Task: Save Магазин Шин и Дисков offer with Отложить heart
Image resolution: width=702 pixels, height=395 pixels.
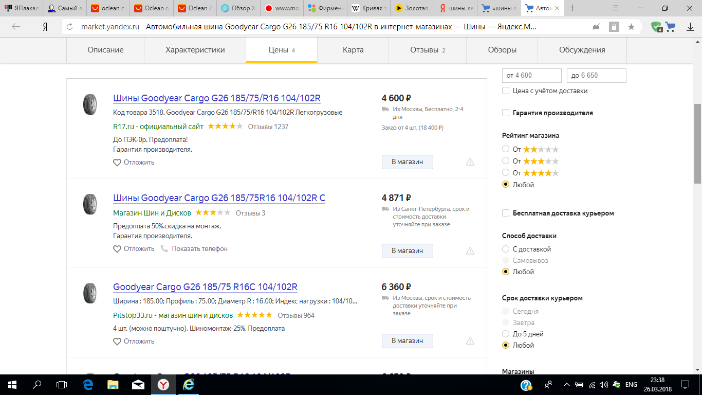Action: click(134, 249)
